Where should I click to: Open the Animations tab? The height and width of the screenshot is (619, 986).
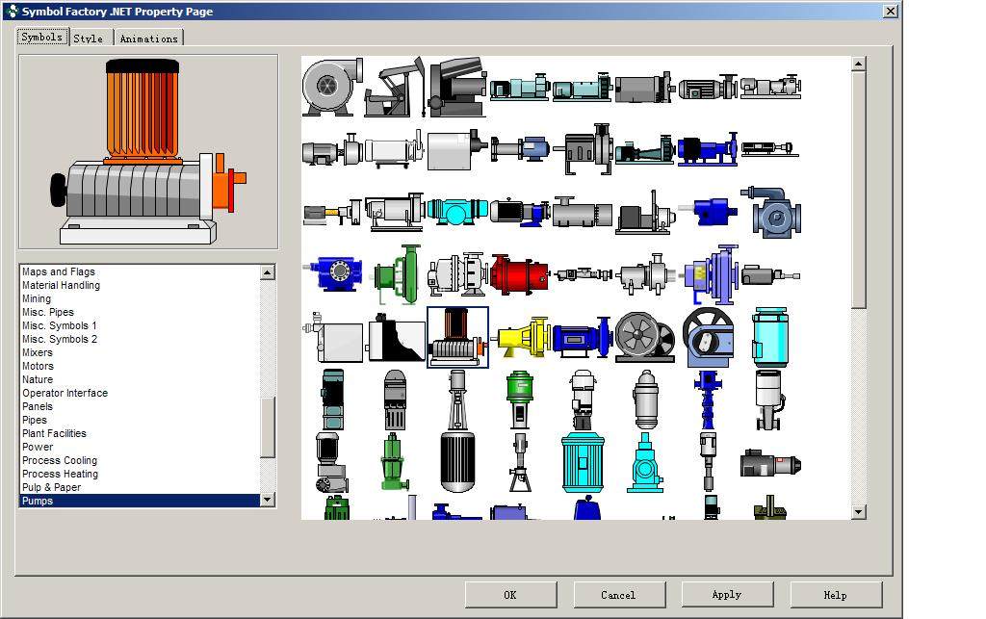[148, 38]
